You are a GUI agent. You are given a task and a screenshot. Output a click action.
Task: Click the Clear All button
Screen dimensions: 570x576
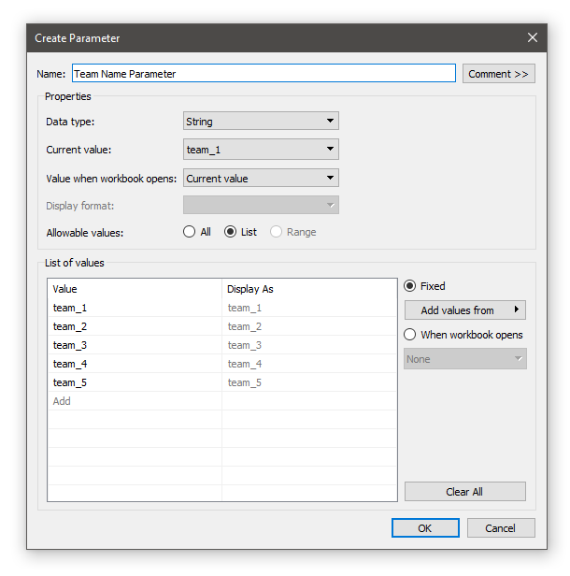click(465, 492)
